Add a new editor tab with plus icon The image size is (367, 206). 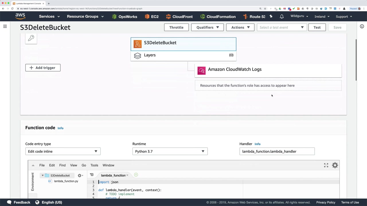[136, 175]
